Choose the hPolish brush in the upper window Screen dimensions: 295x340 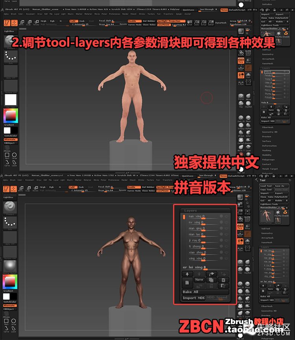pyautogui.click(x=241, y=133)
